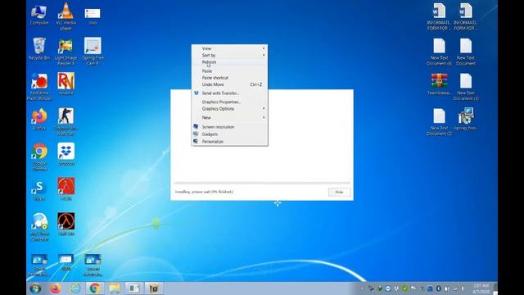
Task: Select the ispring_free installer file icon
Action: pos(466,119)
